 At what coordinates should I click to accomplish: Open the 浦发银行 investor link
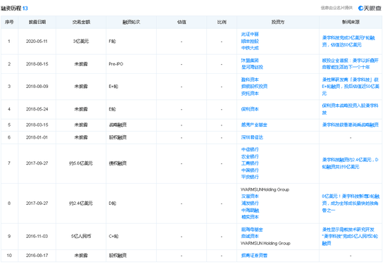[250, 203]
